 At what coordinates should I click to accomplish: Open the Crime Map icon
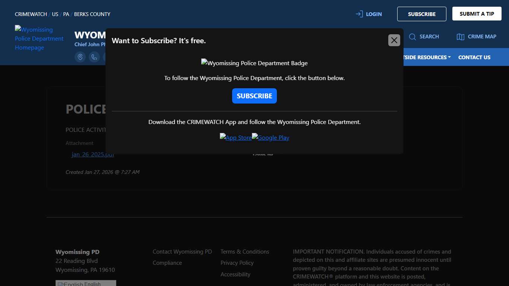point(461,36)
